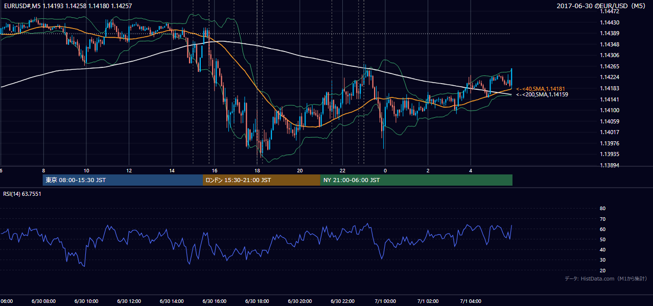
Task: Click RSI level 70 on axis
Action: click(602, 219)
